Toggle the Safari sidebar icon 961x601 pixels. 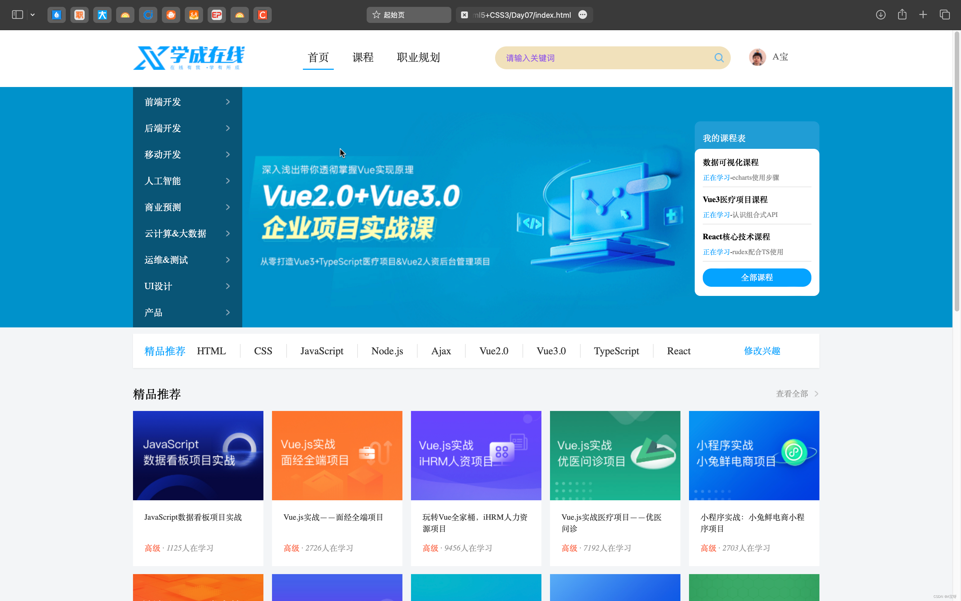(x=17, y=15)
